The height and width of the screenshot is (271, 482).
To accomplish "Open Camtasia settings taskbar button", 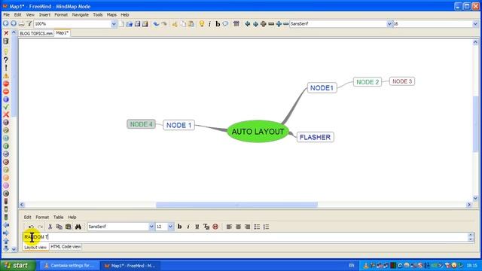I will pos(71,266).
